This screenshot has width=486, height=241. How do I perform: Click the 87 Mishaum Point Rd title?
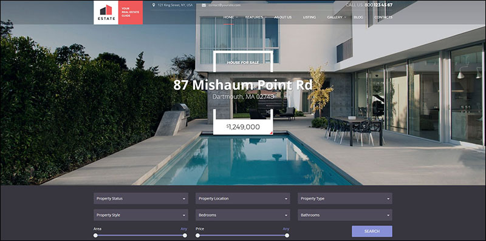pos(242,85)
